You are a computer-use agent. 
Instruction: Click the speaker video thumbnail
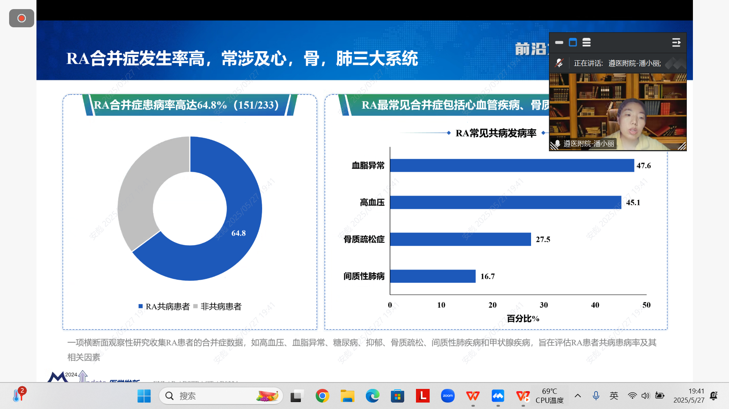pos(618,112)
